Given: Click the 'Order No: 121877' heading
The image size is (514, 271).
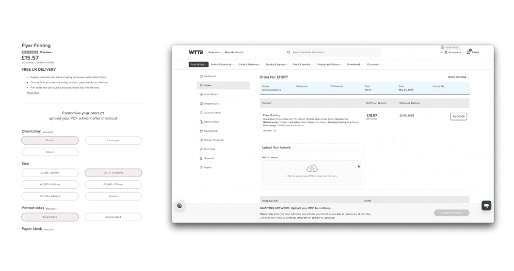Looking at the screenshot, I should click(273, 77).
